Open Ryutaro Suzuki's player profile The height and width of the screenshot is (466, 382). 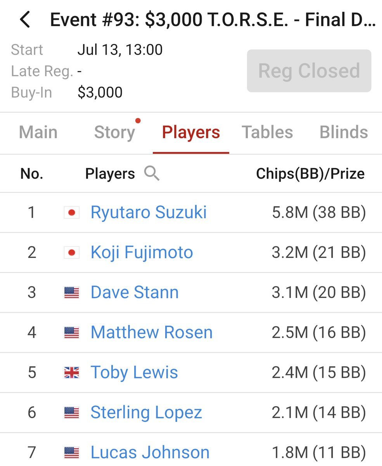click(149, 212)
